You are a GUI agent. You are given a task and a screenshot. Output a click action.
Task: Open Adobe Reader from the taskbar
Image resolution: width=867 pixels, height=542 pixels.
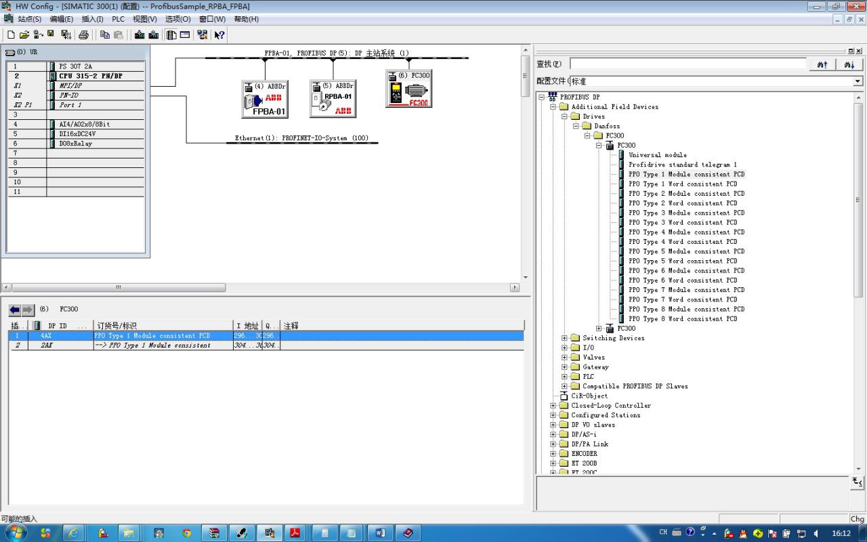click(295, 533)
